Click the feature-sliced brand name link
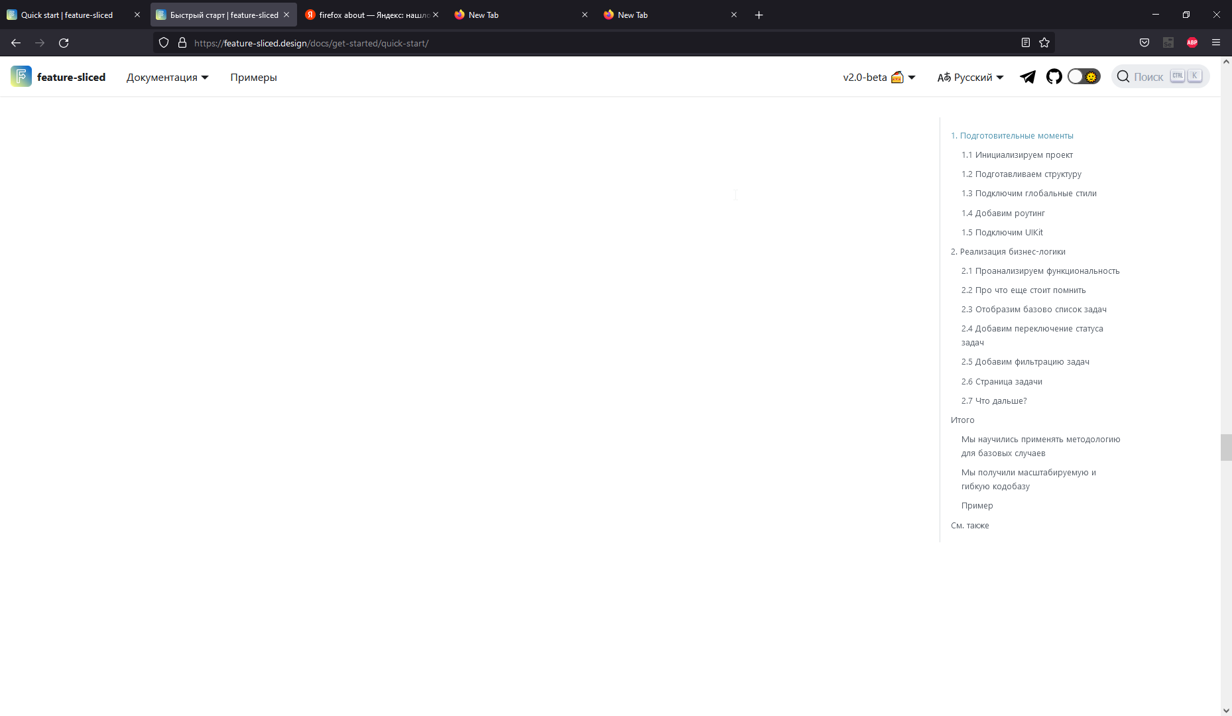Viewport: 1232px width, 716px height. [71, 78]
